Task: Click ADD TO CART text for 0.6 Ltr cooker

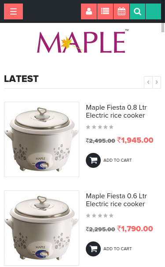Action: click(x=117, y=249)
